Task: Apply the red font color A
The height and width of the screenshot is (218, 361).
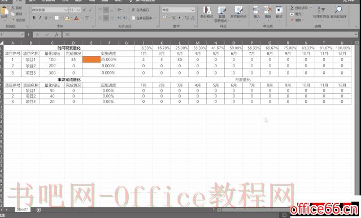Action: 77,18
